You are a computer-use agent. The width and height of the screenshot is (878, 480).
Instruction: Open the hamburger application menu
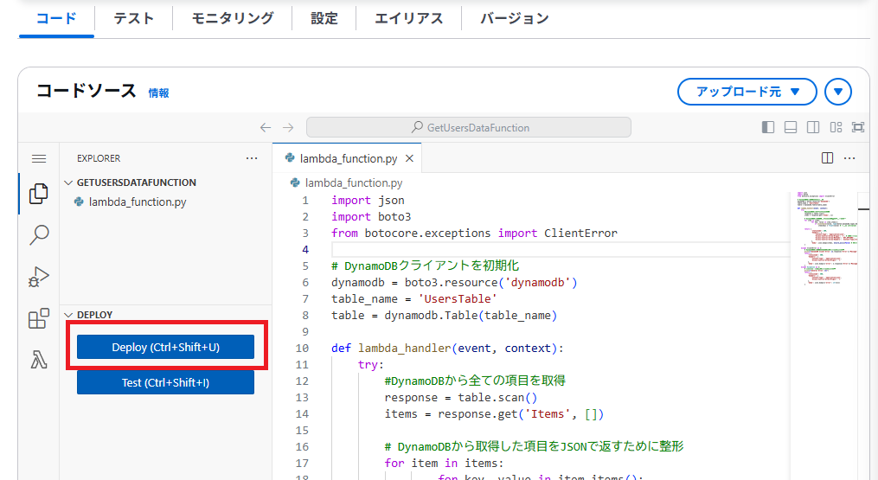point(39,158)
